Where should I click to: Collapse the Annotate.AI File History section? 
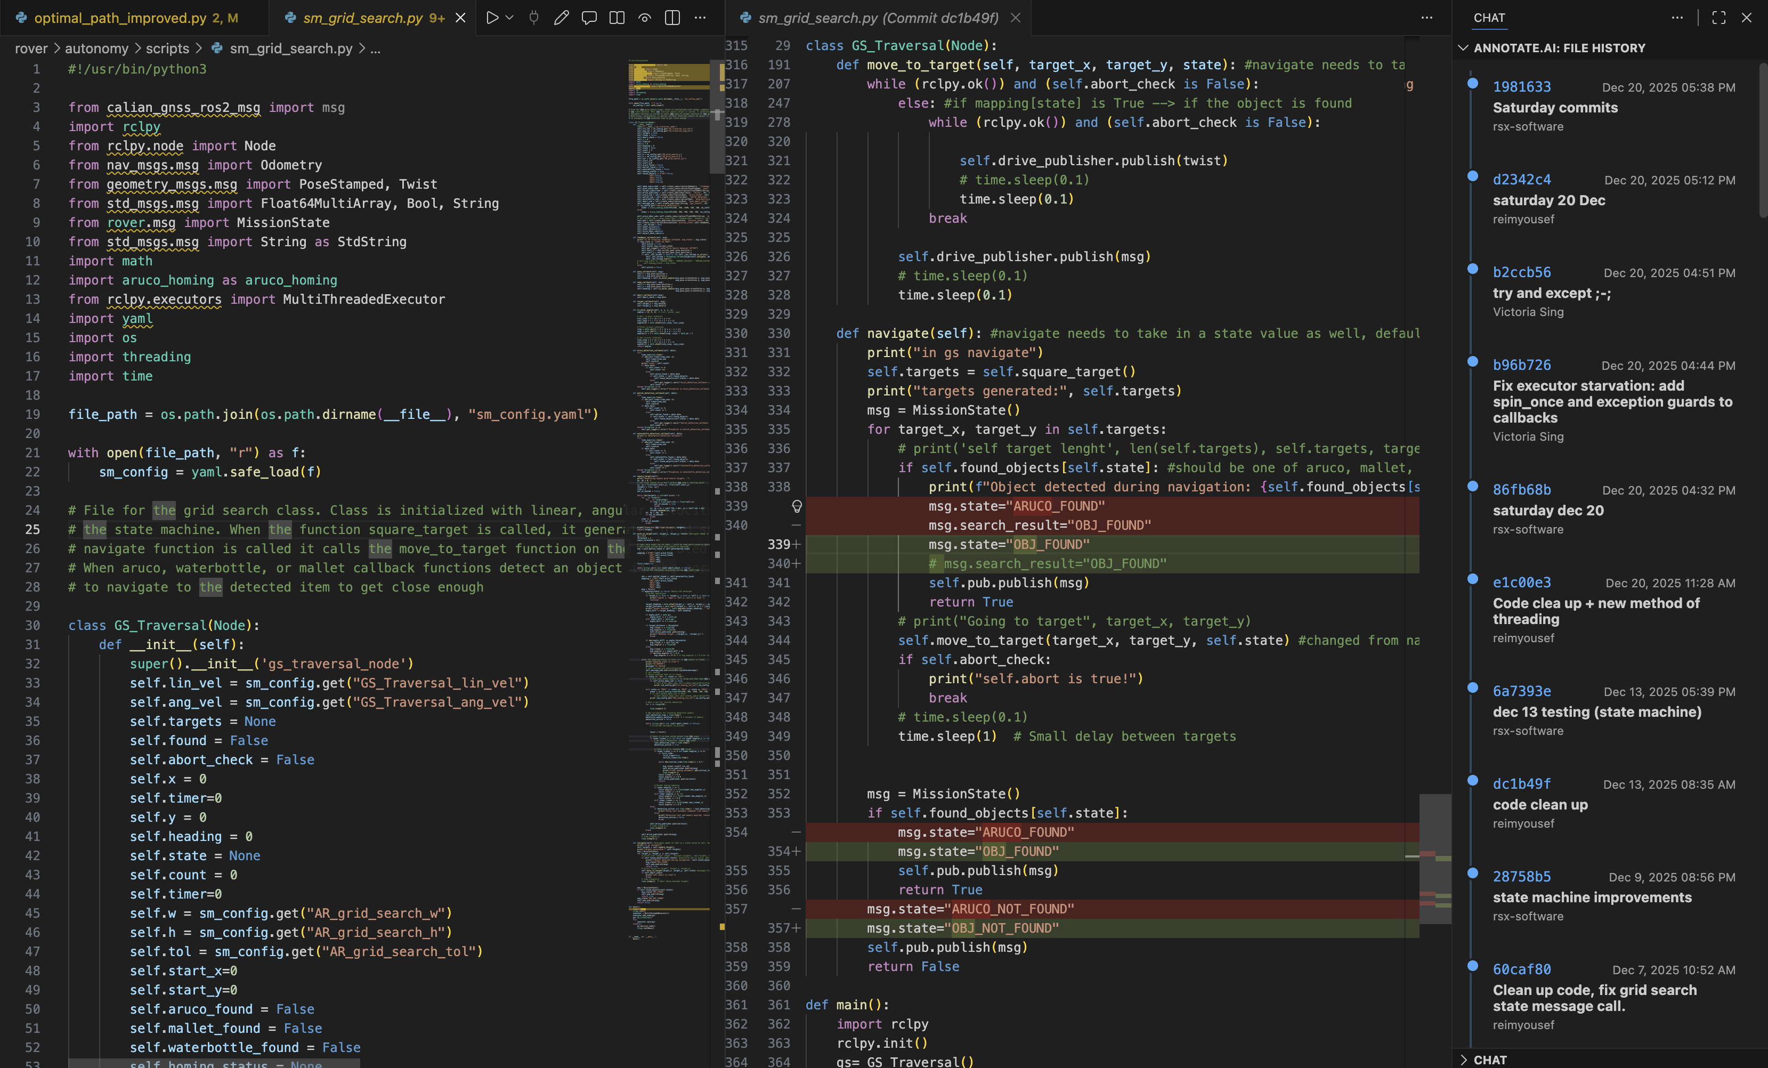(x=1463, y=48)
